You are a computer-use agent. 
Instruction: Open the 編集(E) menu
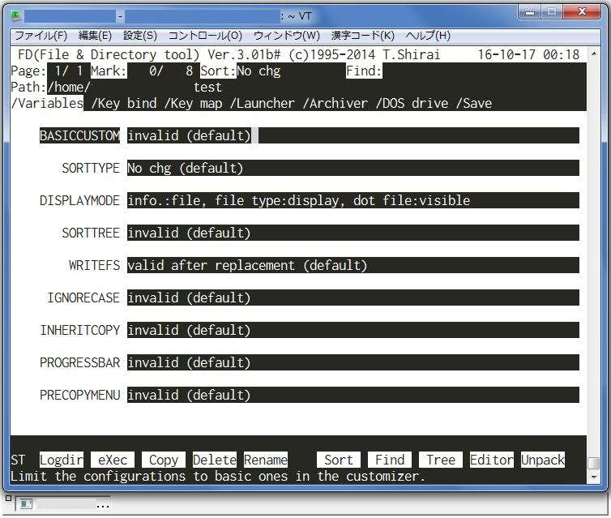[x=95, y=36]
